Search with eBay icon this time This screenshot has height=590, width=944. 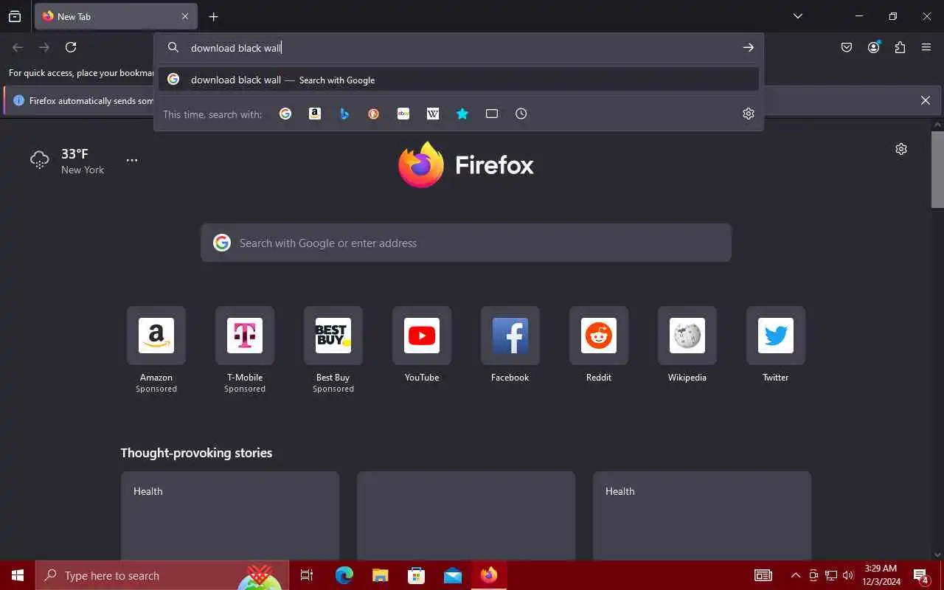[x=403, y=114]
